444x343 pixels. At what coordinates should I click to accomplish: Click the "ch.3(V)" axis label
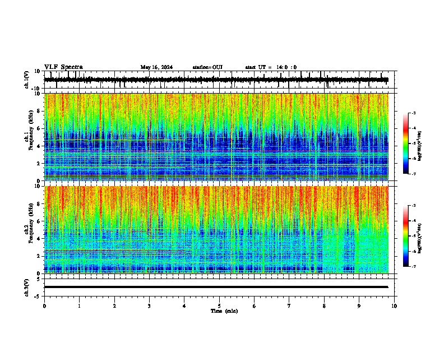27,288
